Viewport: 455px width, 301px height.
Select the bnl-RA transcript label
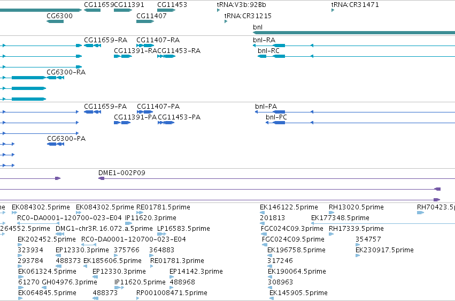pyautogui.click(x=264, y=40)
